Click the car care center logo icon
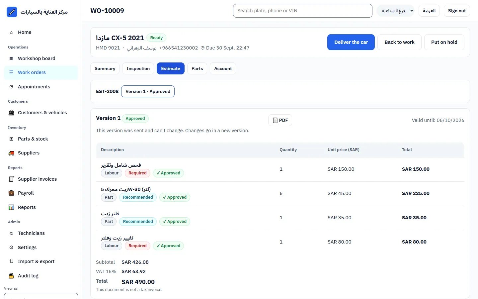 click(12, 12)
